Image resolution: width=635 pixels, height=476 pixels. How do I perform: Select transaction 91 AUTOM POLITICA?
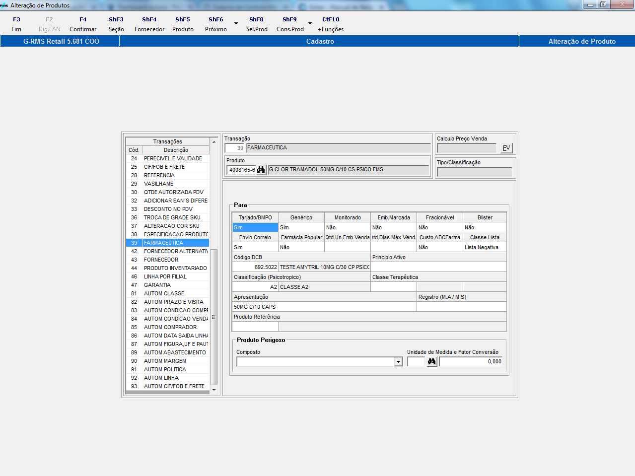point(167,369)
